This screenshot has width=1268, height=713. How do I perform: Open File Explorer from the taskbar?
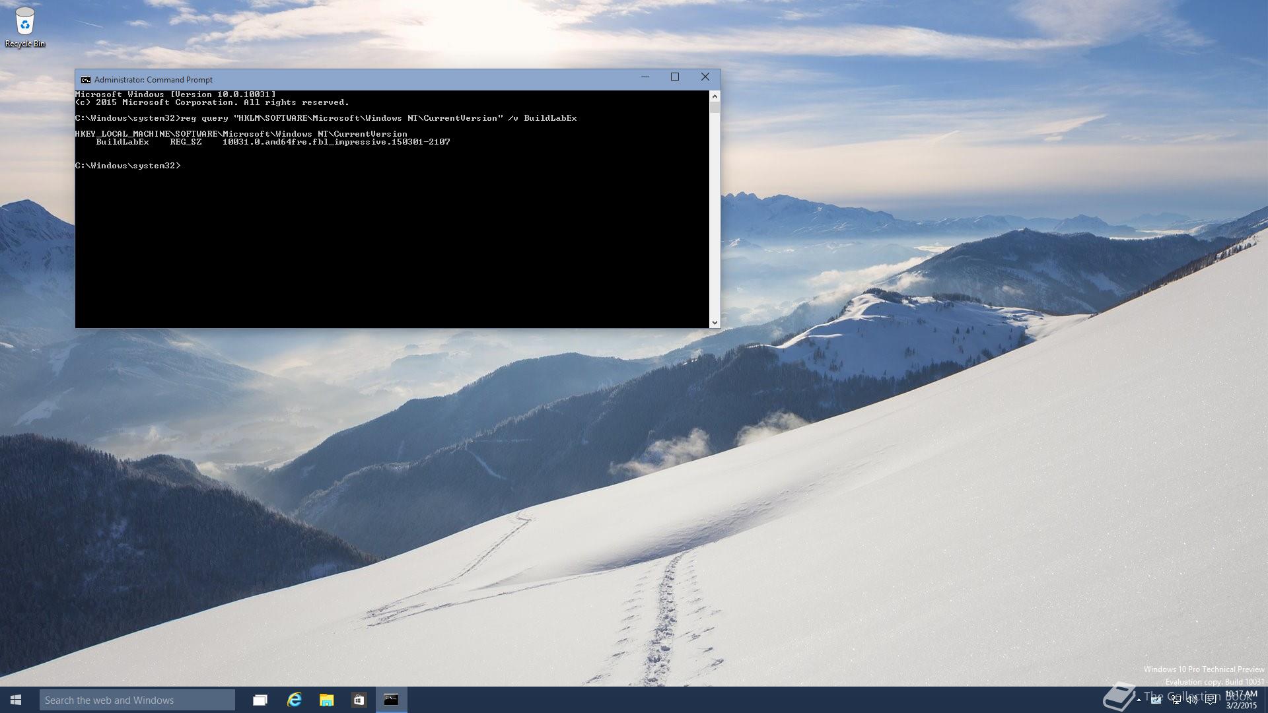pyautogui.click(x=326, y=700)
